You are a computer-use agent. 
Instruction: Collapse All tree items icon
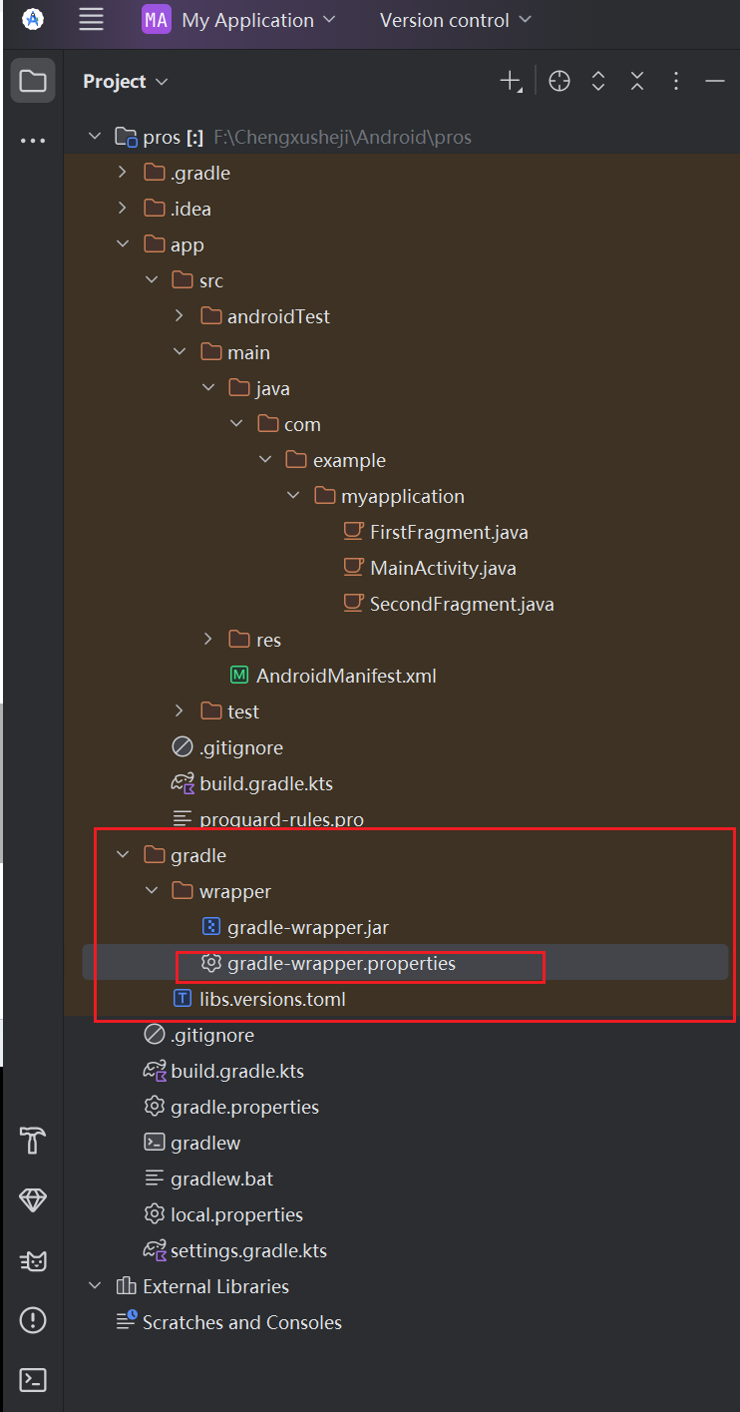click(x=637, y=82)
